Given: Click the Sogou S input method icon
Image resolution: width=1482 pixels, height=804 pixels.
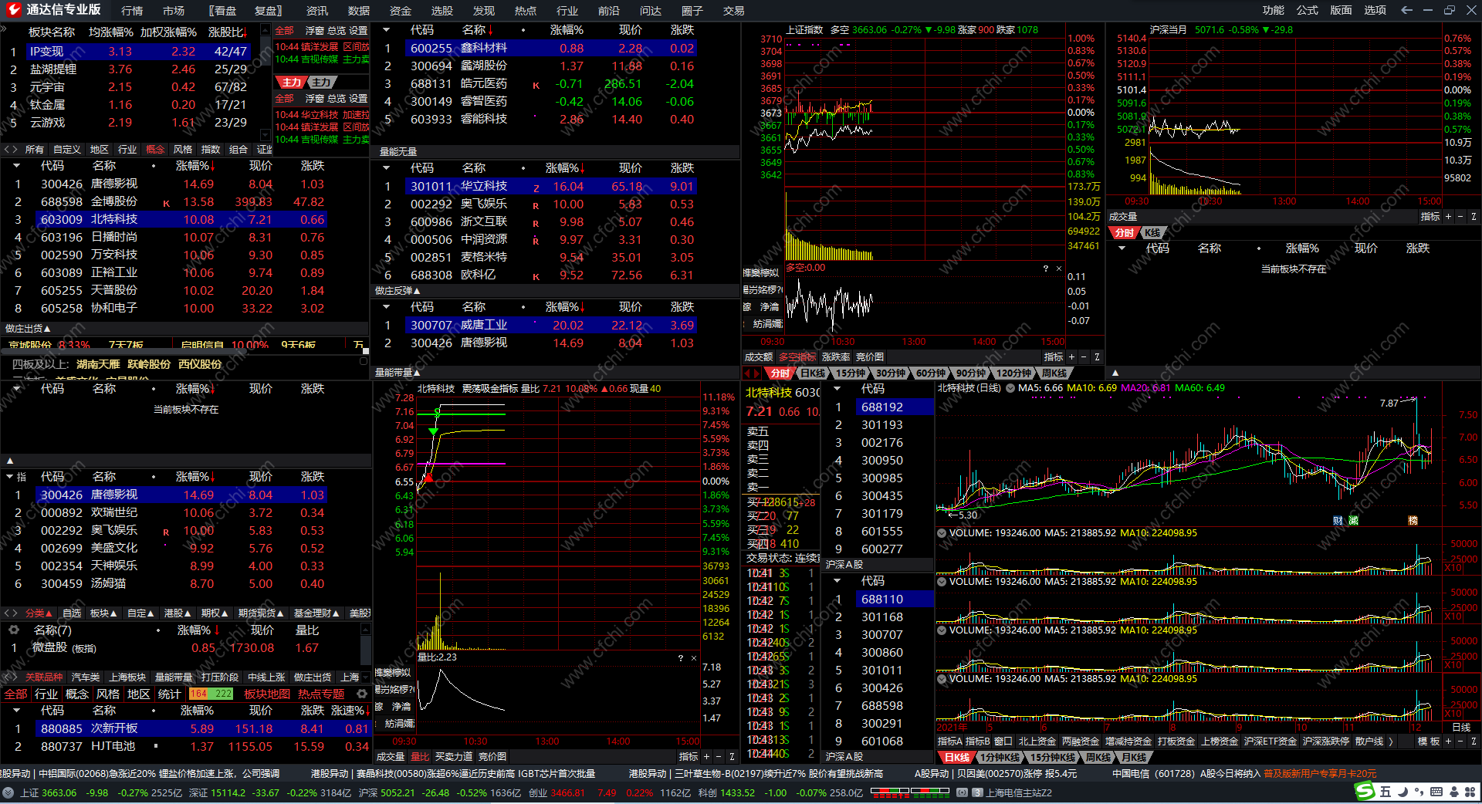Looking at the screenshot, I should click(x=1365, y=792).
